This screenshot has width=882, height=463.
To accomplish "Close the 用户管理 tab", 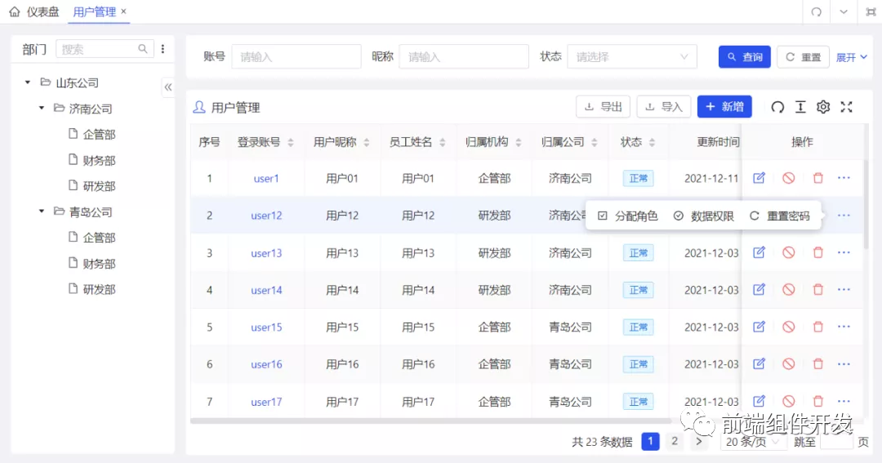I will click(124, 11).
